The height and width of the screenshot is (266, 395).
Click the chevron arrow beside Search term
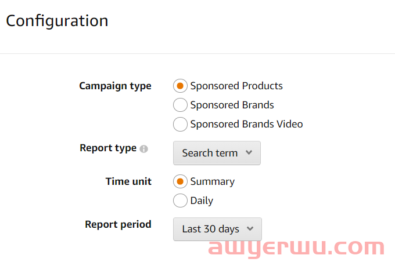(x=249, y=153)
